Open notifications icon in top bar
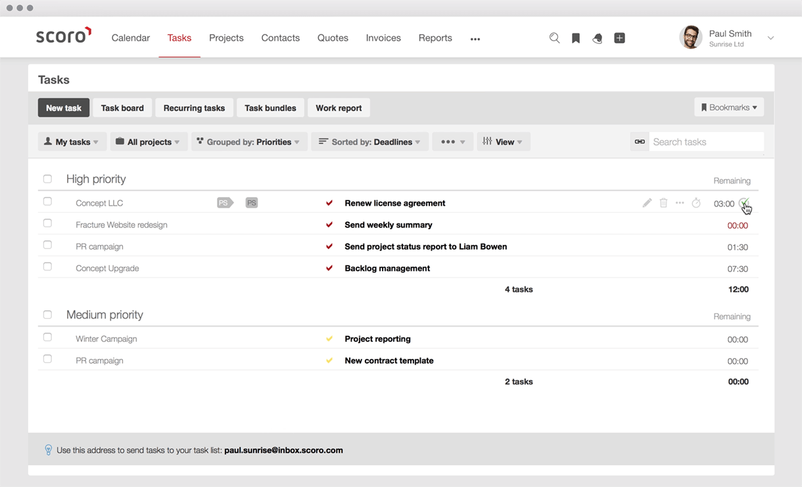 pos(597,38)
